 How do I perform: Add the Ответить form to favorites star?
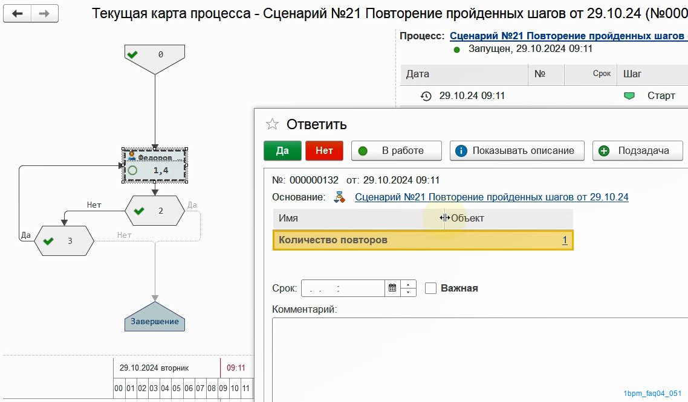(x=272, y=124)
